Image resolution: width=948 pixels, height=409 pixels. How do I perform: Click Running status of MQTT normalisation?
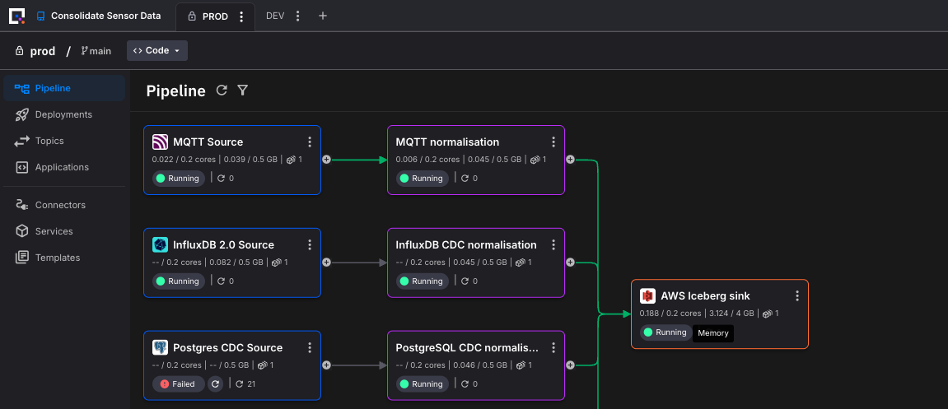tap(422, 179)
